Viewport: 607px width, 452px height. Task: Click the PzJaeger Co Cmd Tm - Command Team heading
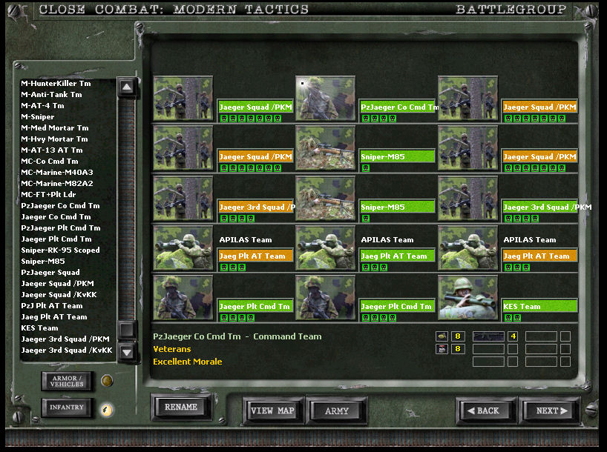[237, 336]
